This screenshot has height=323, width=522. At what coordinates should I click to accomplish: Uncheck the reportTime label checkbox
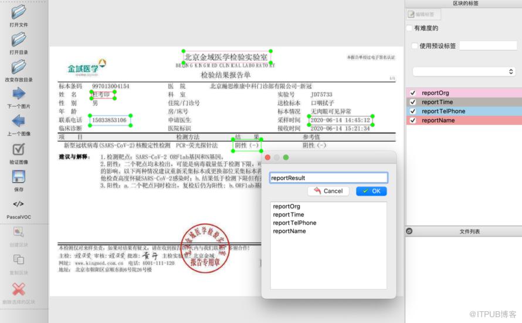413,102
